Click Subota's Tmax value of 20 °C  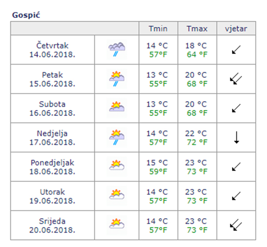pos(196,104)
